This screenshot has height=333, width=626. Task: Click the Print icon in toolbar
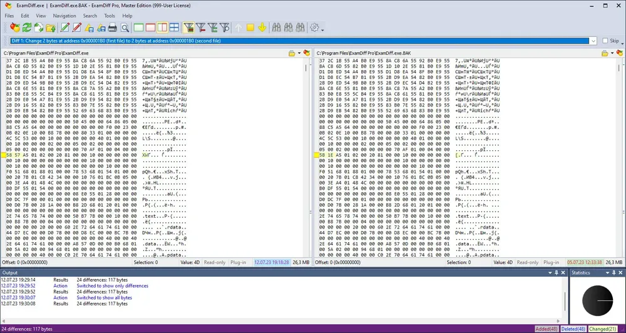click(x=113, y=27)
